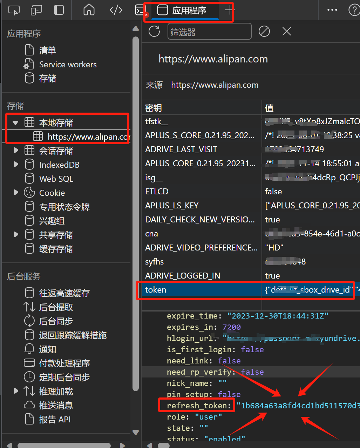This screenshot has height=448, width=360.
Task: Click the 后台同步 sync icon
Action: (x=29, y=321)
